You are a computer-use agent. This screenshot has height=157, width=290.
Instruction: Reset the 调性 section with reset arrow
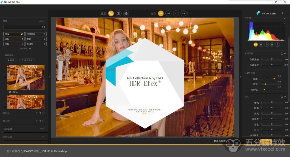pyautogui.click(x=282, y=97)
